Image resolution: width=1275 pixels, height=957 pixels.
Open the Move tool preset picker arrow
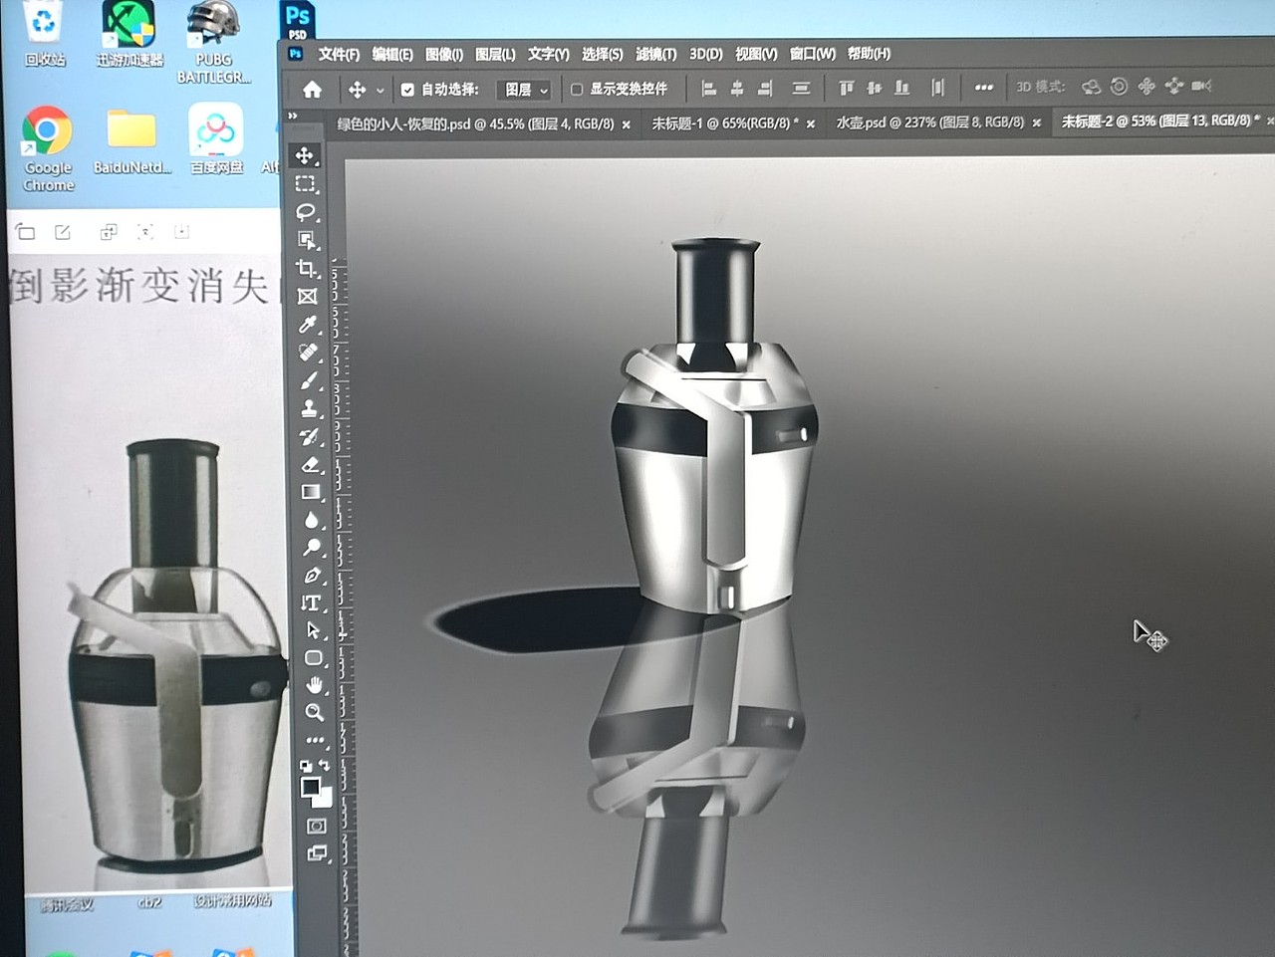click(380, 91)
